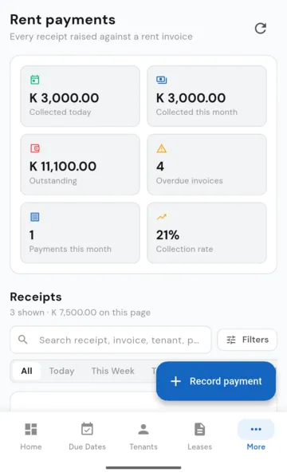Tap the red wallet icon for Outstanding
Screen dimensions: 287x476
coord(35,148)
